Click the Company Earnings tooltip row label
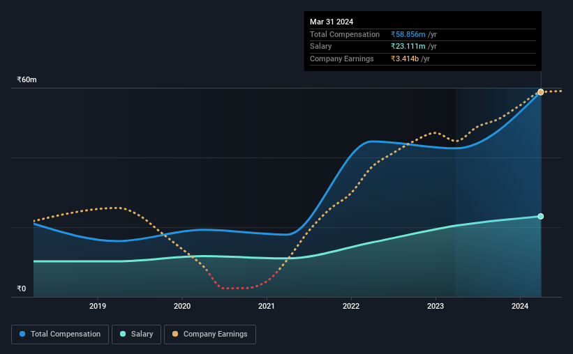This screenshot has width=573, height=354. (x=342, y=59)
